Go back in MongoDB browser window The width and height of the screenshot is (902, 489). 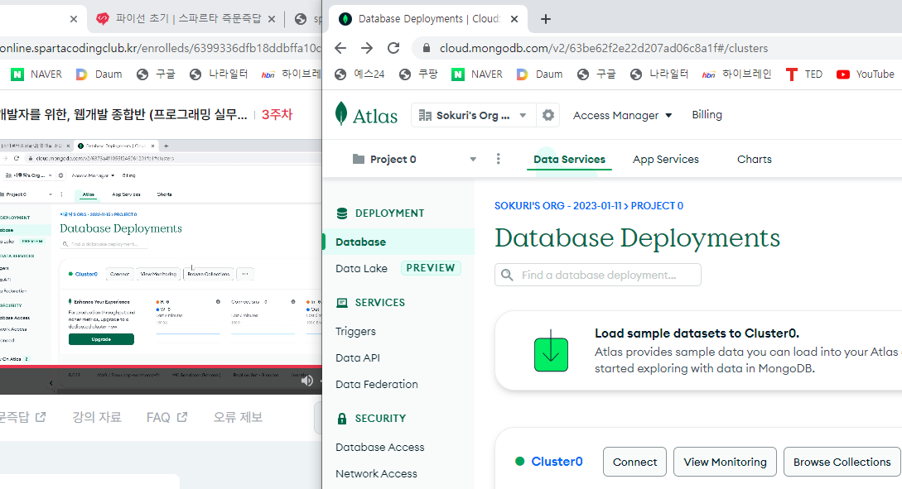pyautogui.click(x=340, y=48)
